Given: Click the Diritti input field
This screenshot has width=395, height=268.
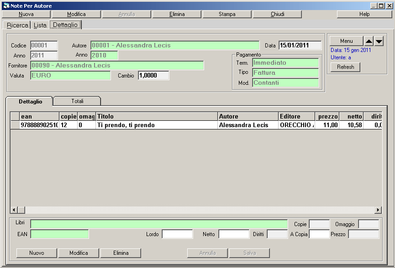Looking at the screenshot, I should click(277, 234).
